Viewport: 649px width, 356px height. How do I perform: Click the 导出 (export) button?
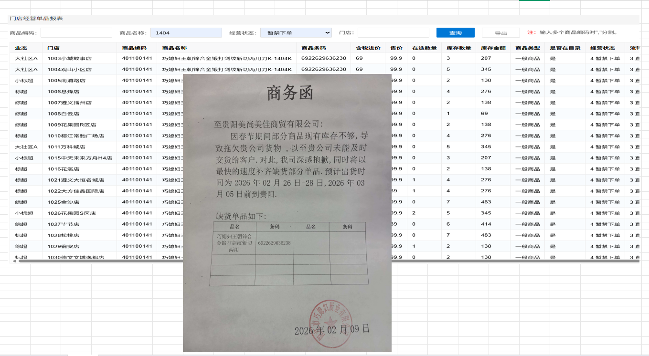(x=500, y=33)
